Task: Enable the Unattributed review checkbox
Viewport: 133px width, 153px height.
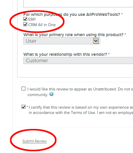Action: coord(23,88)
